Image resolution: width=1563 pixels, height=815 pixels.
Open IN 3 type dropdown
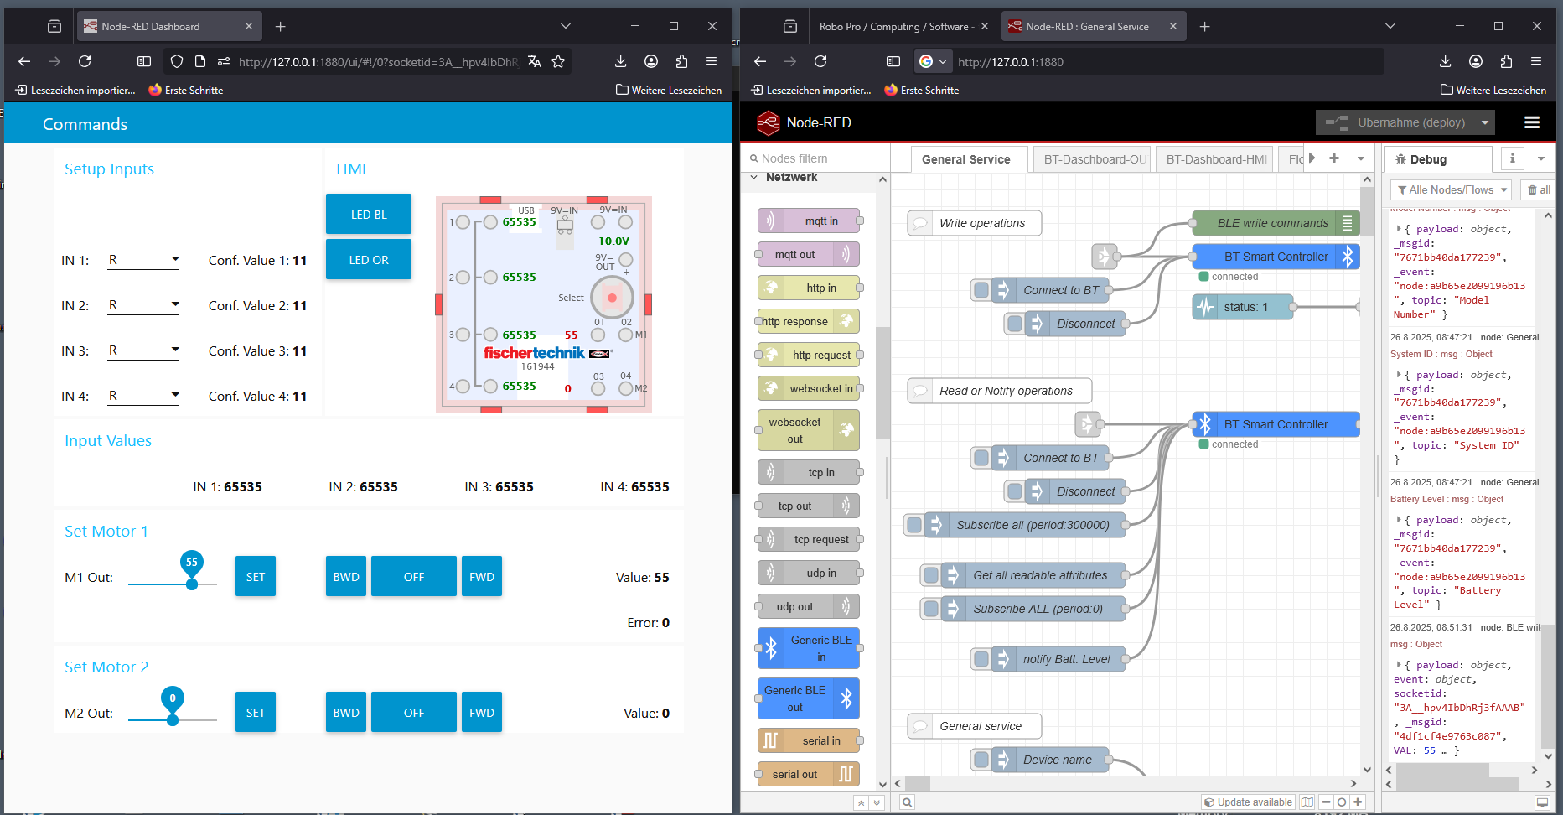143,350
